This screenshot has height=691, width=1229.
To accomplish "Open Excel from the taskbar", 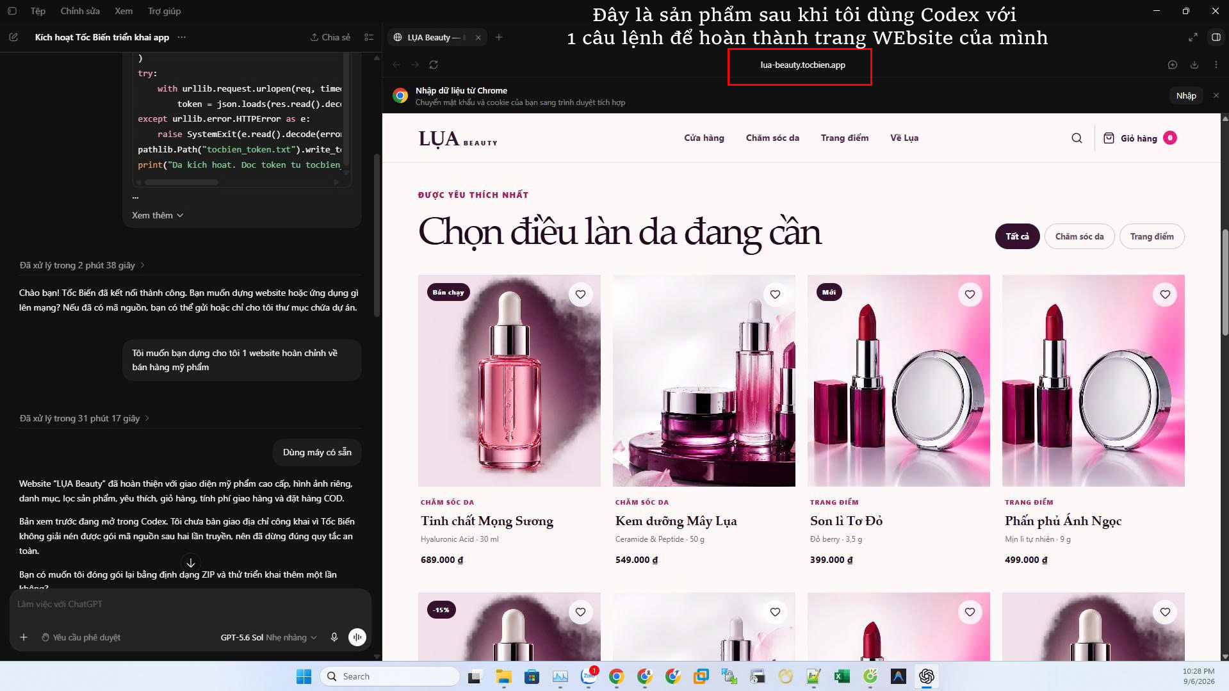I will click(842, 676).
